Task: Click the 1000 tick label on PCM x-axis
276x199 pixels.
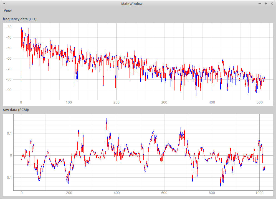Action: click(259, 193)
